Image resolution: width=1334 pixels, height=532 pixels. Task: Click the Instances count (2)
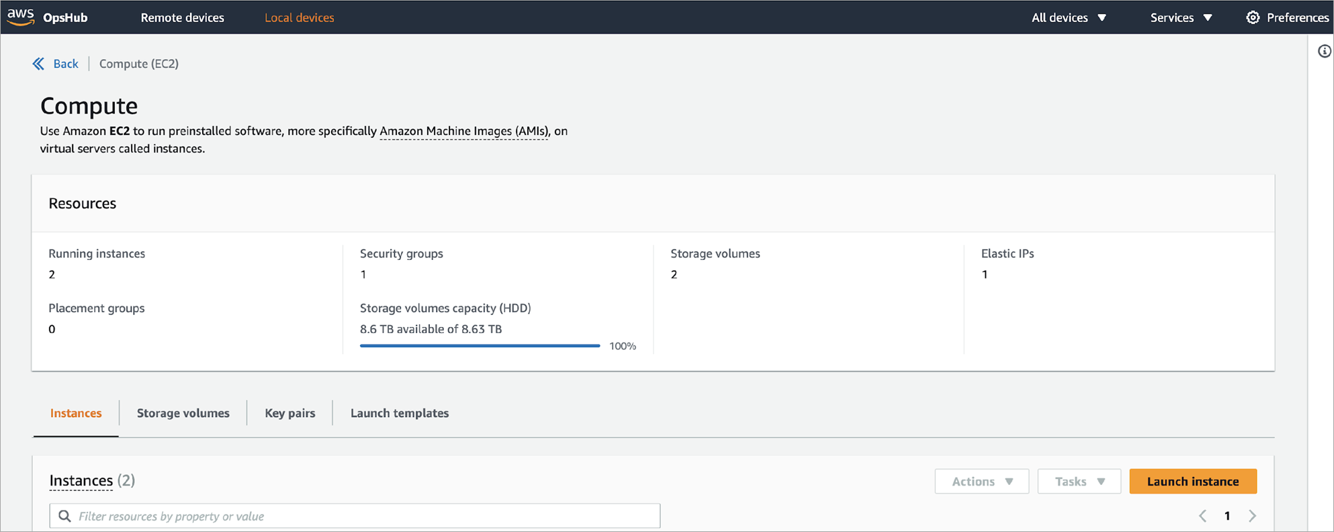pos(126,481)
